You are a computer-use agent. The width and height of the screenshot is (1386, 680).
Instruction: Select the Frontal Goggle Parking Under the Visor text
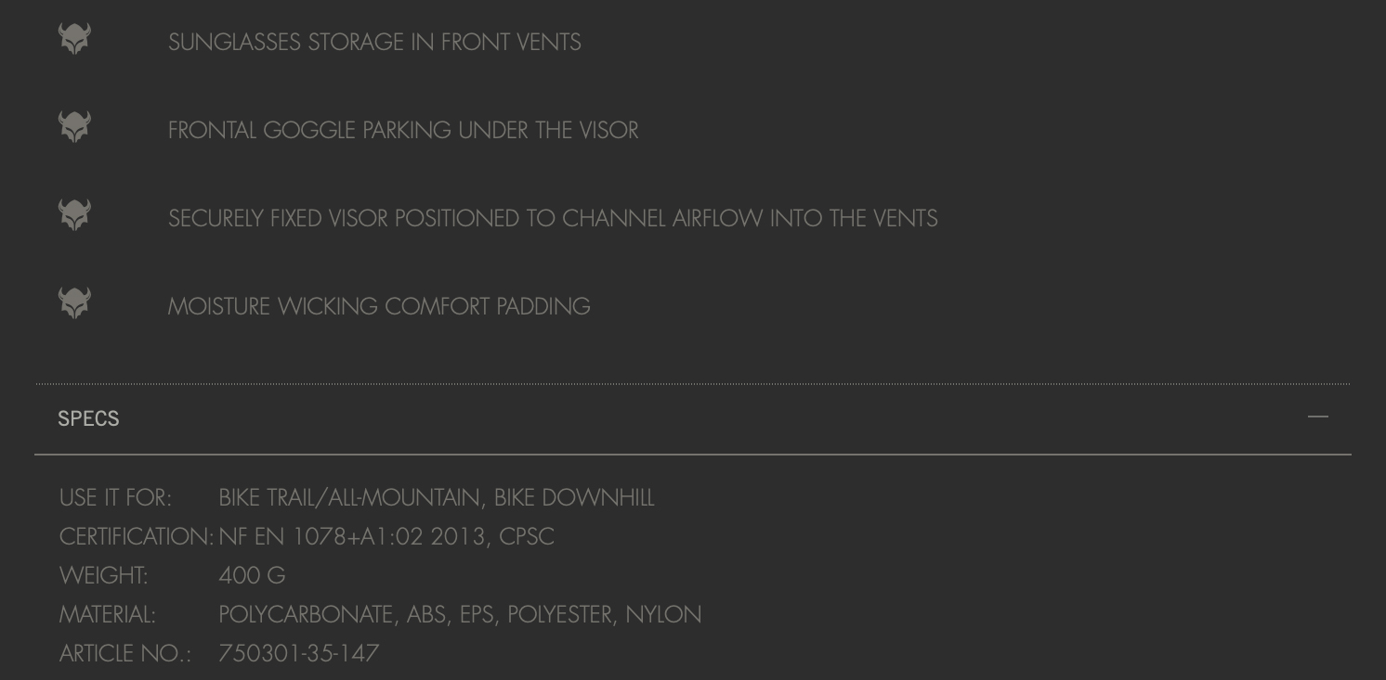click(x=403, y=131)
